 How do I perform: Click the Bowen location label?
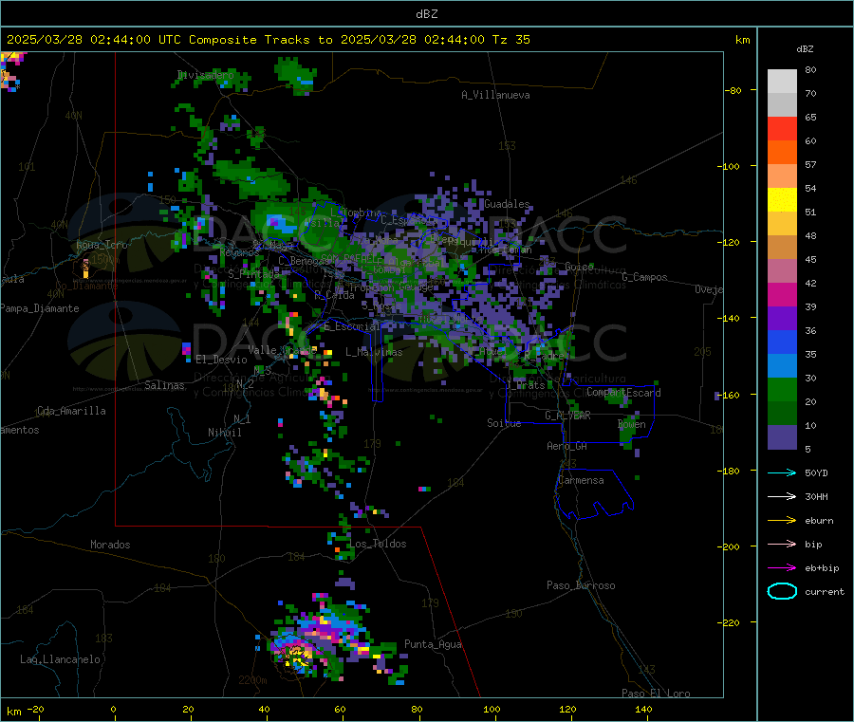click(632, 424)
